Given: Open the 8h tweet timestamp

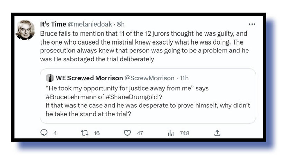Looking at the screenshot, I should (x=121, y=24).
